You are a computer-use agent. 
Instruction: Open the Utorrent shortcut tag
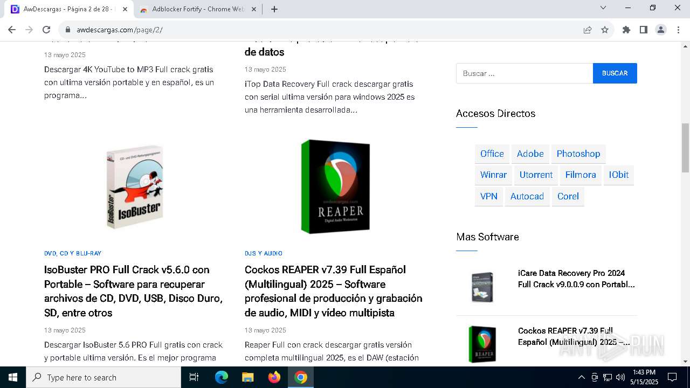(536, 175)
